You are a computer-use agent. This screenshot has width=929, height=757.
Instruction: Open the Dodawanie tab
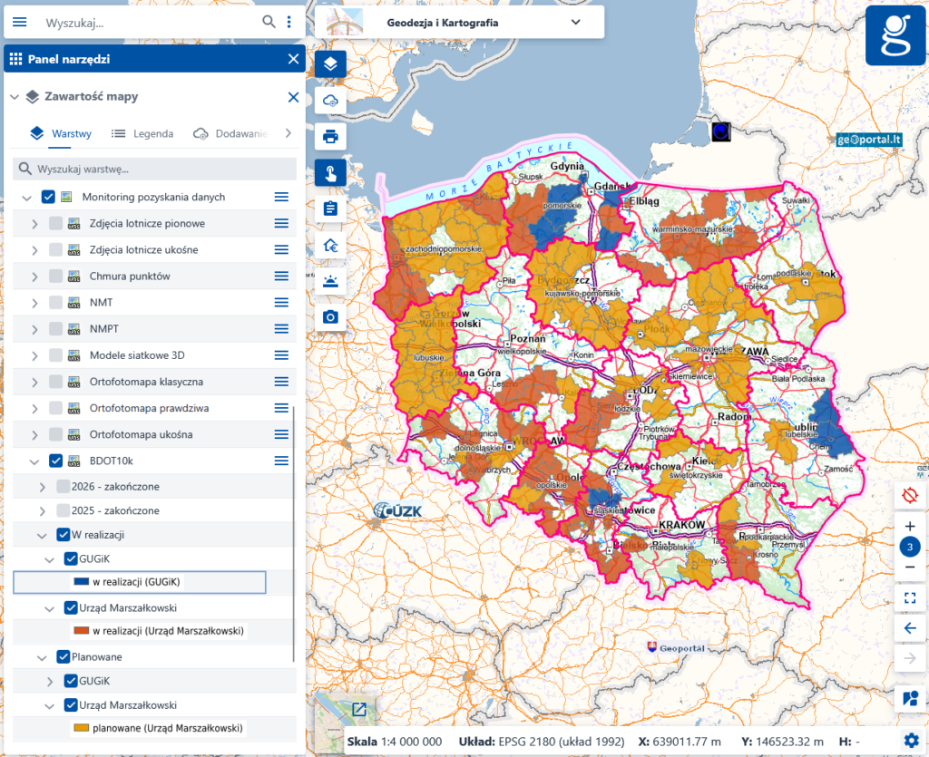tap(230, 134)
